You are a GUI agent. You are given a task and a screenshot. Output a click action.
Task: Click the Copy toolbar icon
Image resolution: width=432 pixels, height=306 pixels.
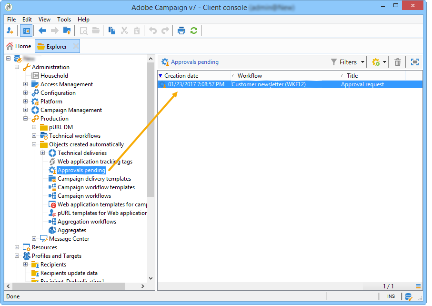pyautogui.click(x=112, y=31)
